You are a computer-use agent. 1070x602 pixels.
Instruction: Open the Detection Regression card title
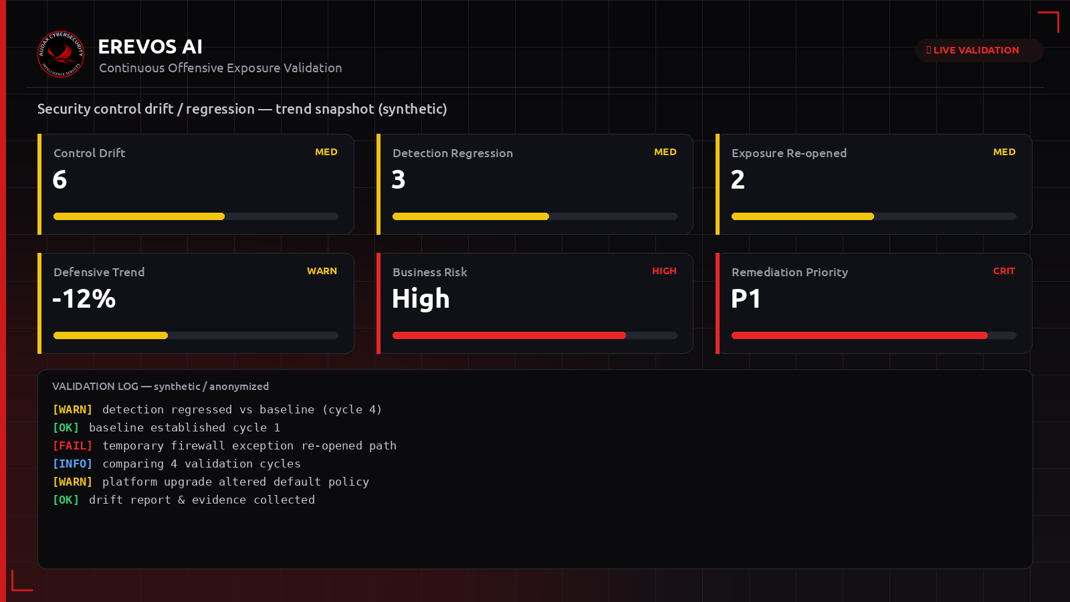(453, 153)
